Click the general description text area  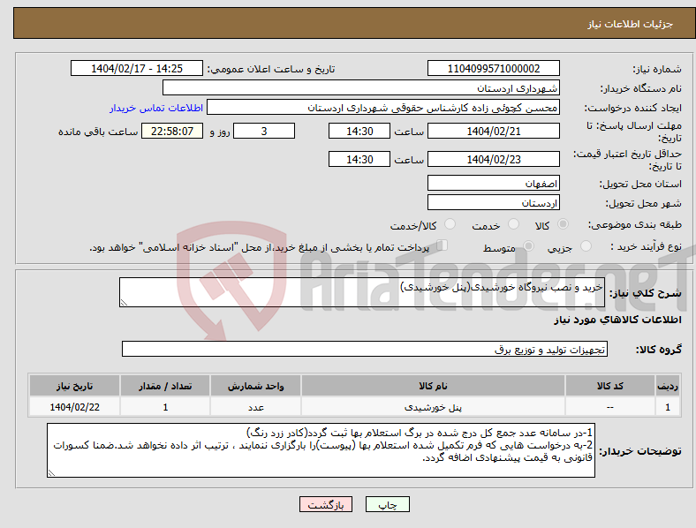pos(362,292)
